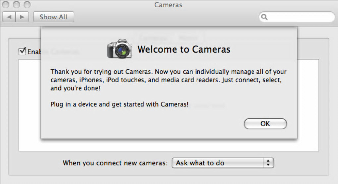Zoom the window with the third title bar button
The width and height of the screenshot is (338, 184).
coord(27,5)
